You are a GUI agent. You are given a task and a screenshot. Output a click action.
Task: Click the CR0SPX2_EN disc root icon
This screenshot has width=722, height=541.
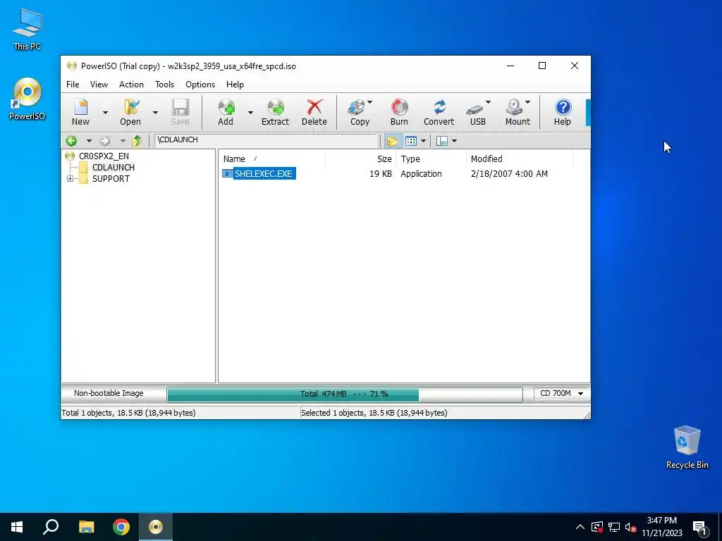click(70, 156)
